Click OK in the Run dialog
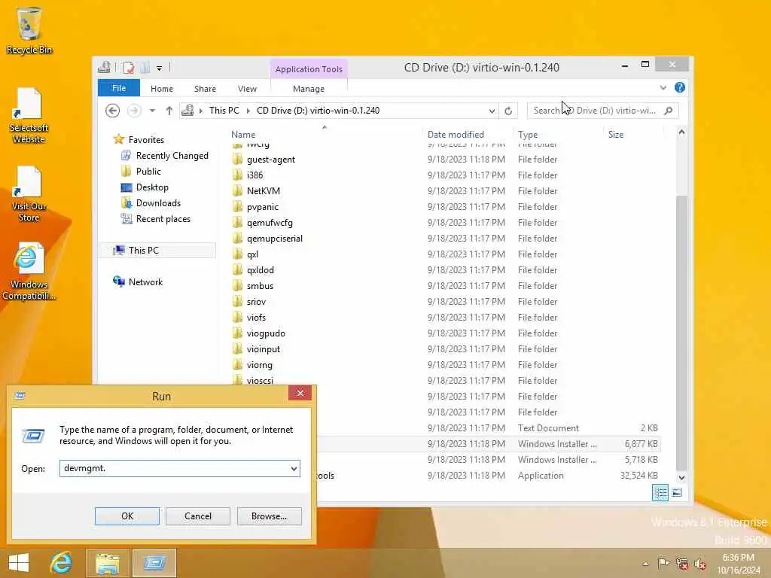The height and width of the screenshot is (578, 771). 126,516
